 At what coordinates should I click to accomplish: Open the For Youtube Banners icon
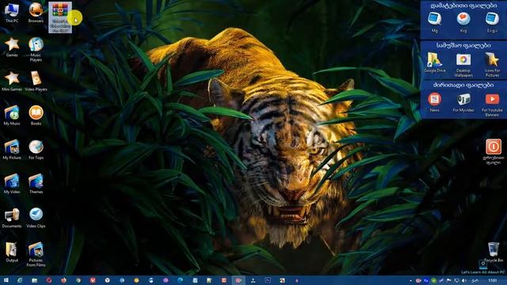(492, 104)
